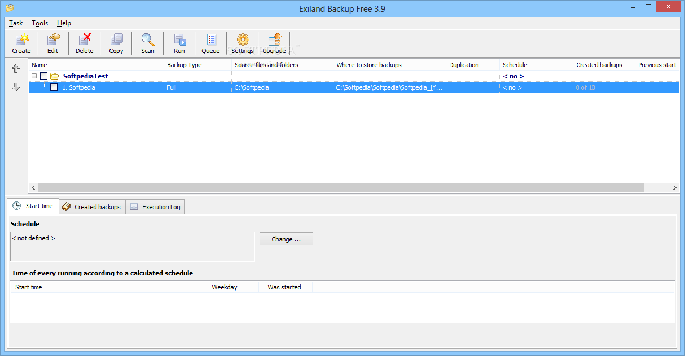Click the Create task toolbar icon
Screen dimensions: 685x356
point(21,43)
